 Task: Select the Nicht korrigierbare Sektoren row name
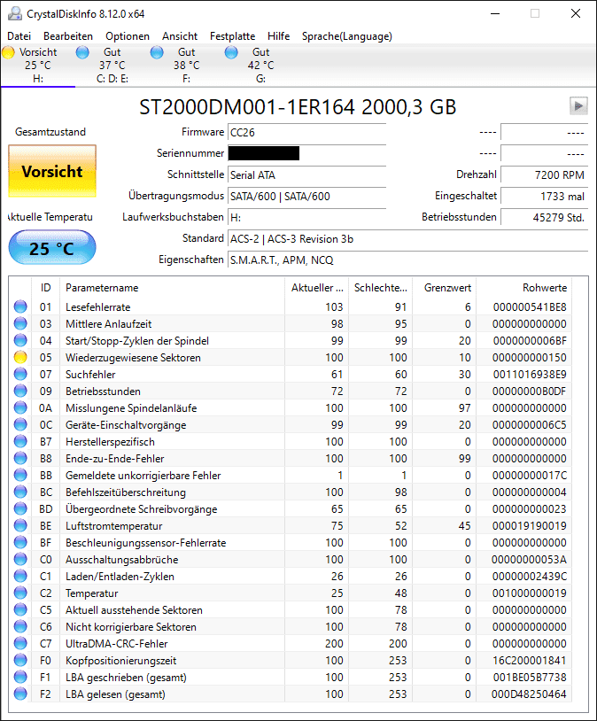pos(130,627)
